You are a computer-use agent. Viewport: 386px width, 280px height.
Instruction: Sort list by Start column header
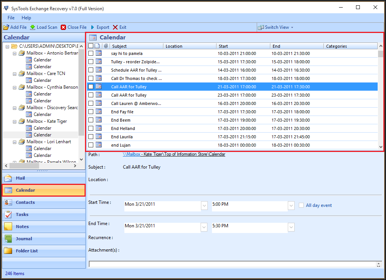click(x=243, y=46)
